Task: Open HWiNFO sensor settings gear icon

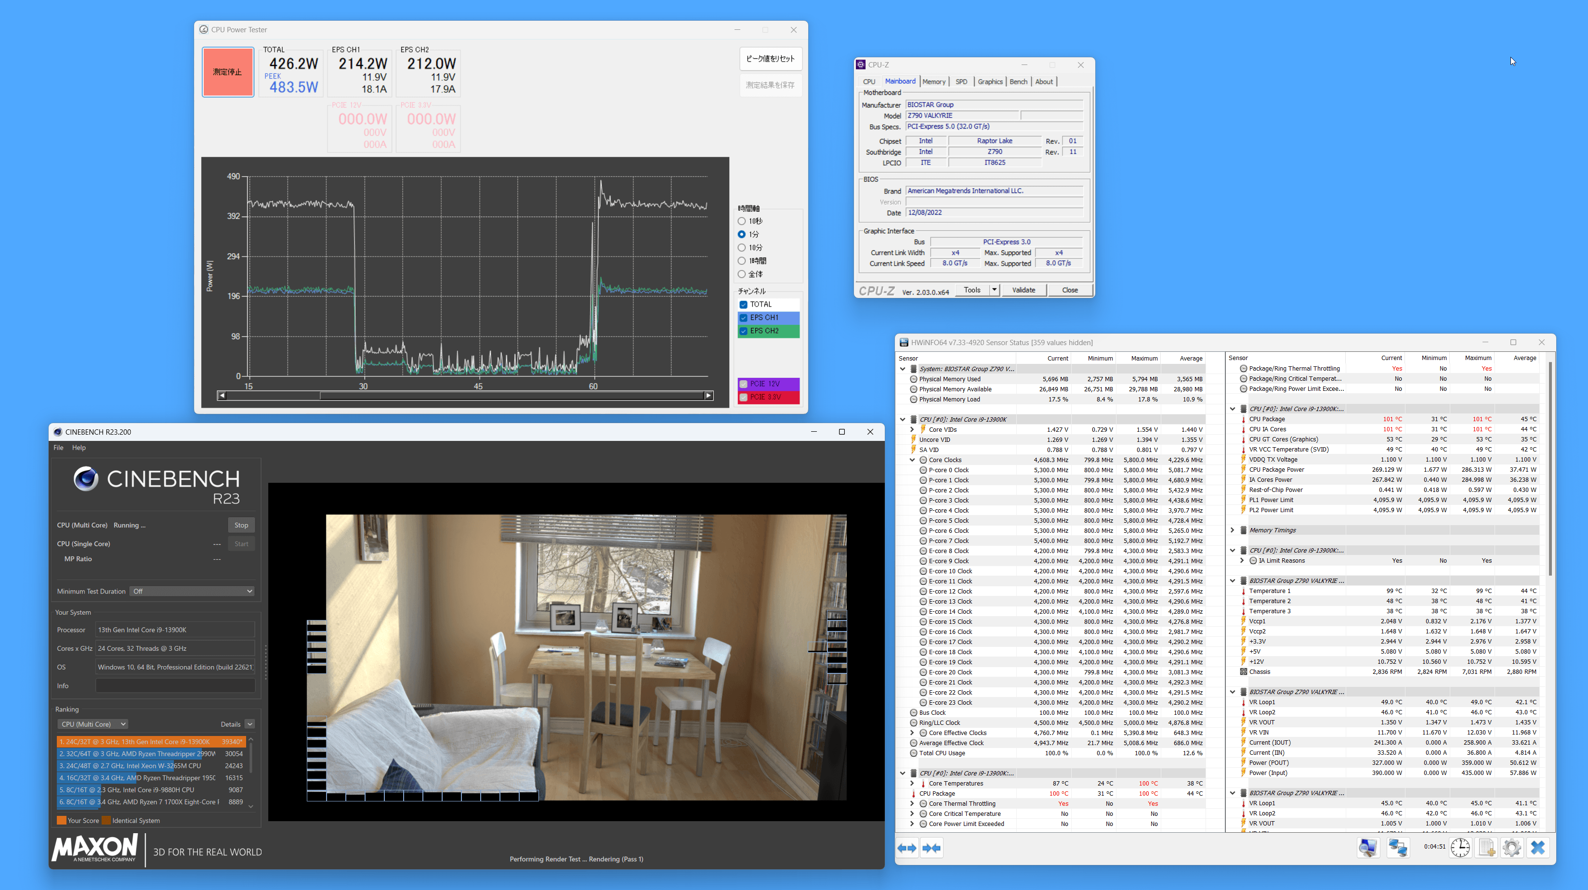Action: coord(1511,848)
